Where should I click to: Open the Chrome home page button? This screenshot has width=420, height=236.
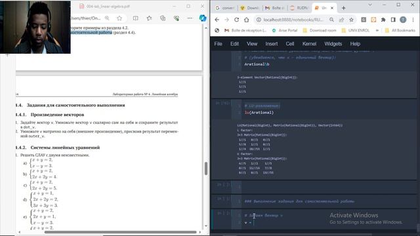click(x=247, y=20)
